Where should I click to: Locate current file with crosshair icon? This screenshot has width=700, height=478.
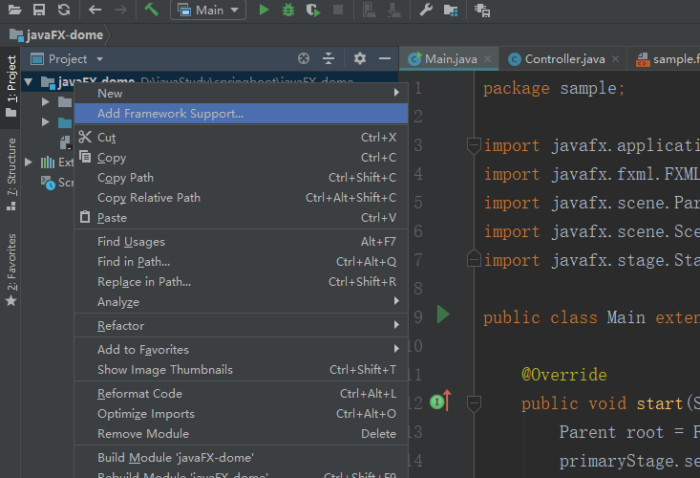pyautogui.click(x=304, y=58)
